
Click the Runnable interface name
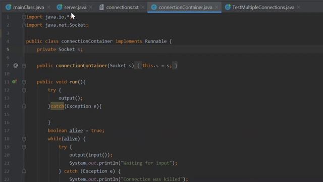pyautogui.click(x=156, y=41)
